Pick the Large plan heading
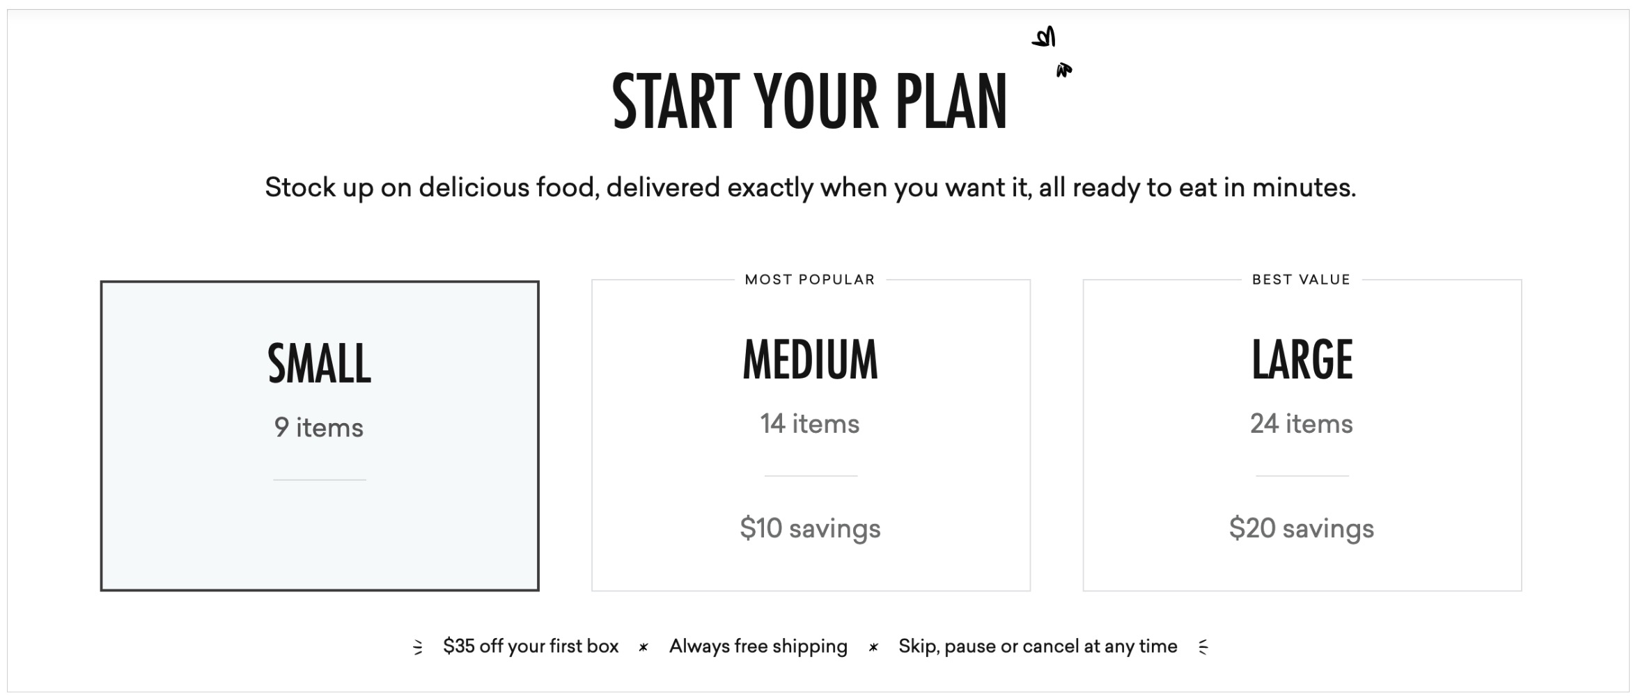The width and height of the screenshot is (1638, 700). point(1302,360)
